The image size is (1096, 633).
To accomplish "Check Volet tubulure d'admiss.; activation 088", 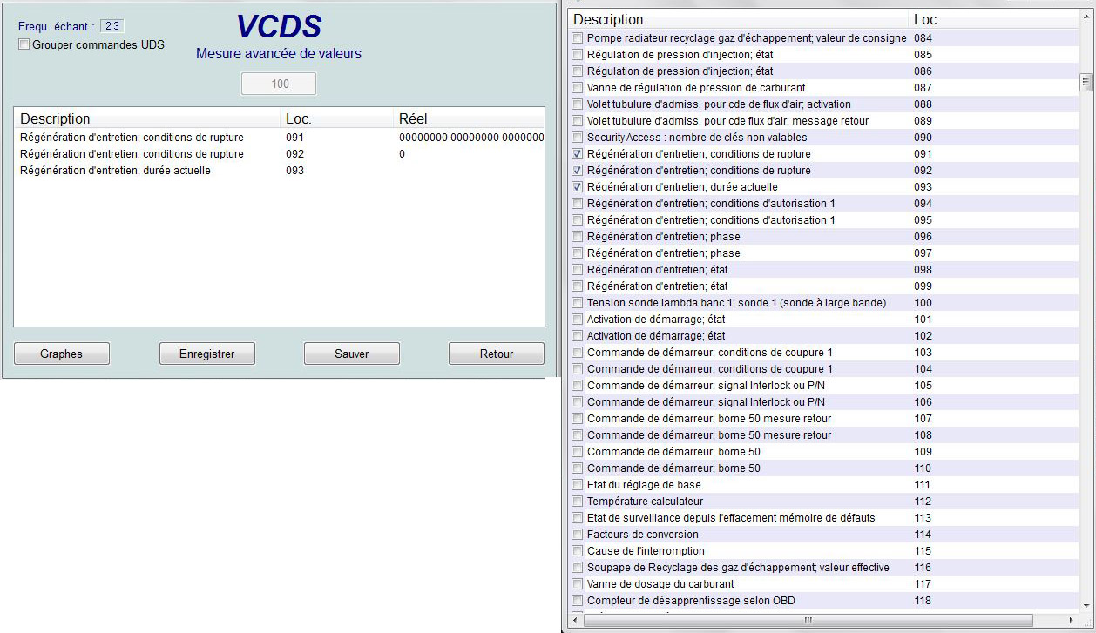I will [x=577, y=104].
